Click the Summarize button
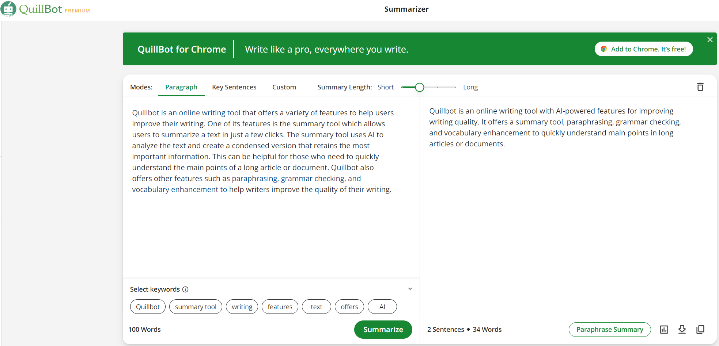The height and width of the screenshot is (346, 719). pos(383,330)
